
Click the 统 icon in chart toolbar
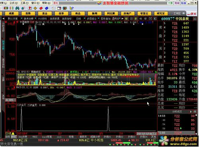[x=141, y=19]
